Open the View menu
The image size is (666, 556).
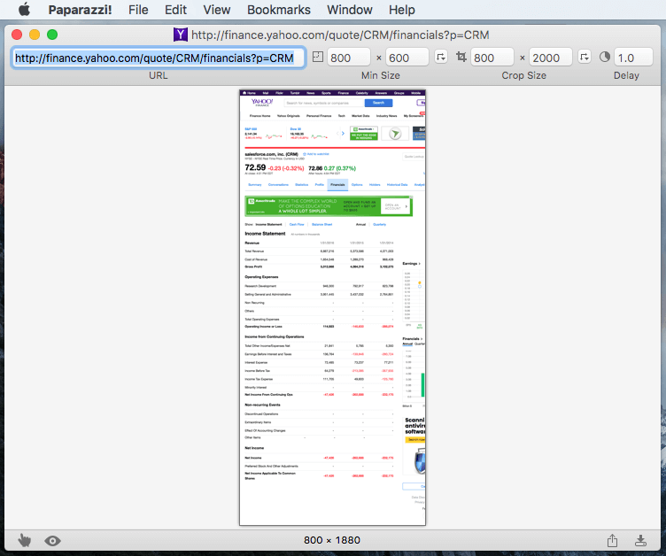217,10
